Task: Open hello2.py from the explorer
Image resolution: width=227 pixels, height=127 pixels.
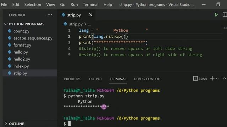Action: pyautogui.click(x=22, y=59)
